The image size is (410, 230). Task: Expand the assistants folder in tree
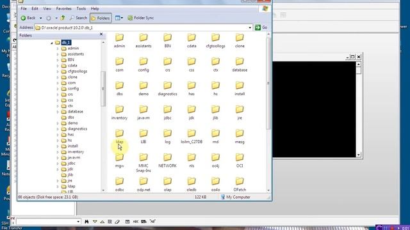pyautogui.click(x=58, y=54)
